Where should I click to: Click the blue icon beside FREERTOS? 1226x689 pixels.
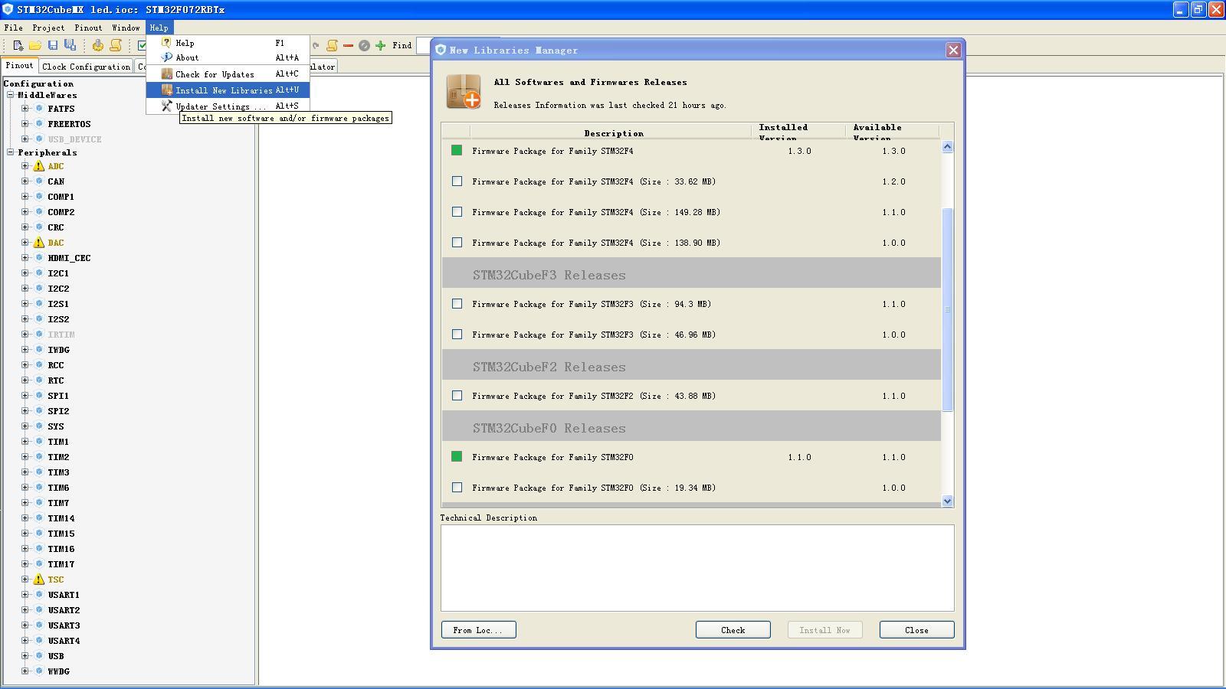point(39,124)
